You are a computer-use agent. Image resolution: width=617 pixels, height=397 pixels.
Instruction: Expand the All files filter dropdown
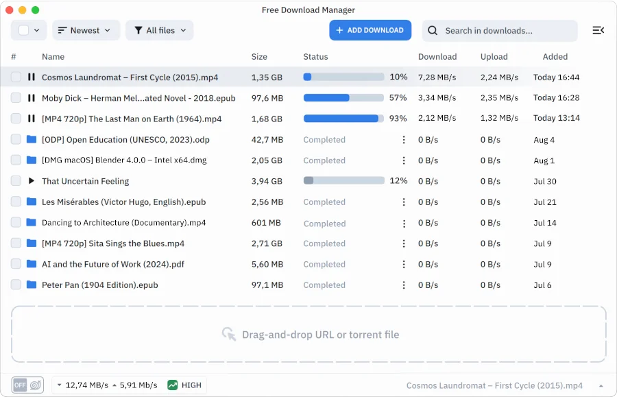pyautogui.click(x=159, y=30)
